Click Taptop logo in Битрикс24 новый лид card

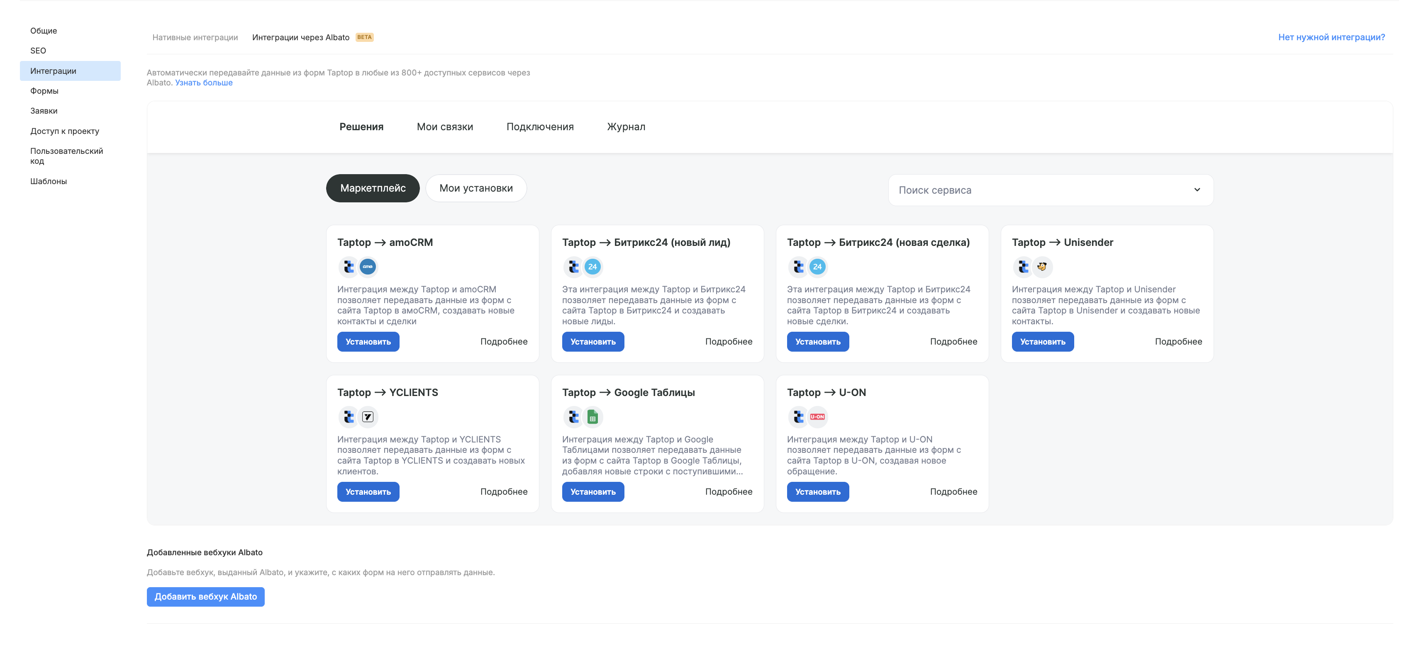click(573, 267)
